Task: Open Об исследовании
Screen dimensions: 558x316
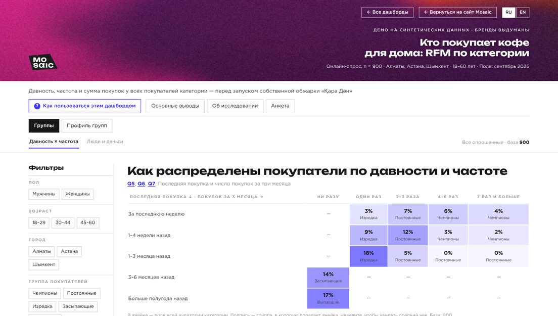Action: click(235, 106)
